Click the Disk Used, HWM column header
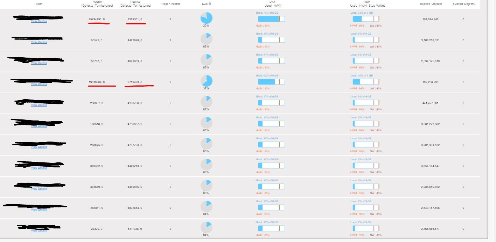Viewport: 496px width, 242px height. tap(273, 4)
